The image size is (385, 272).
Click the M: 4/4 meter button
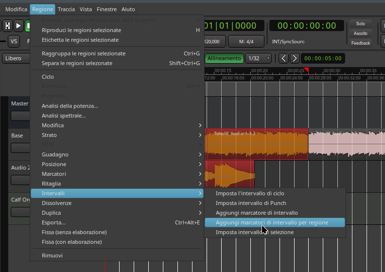(x=246, y=42)
